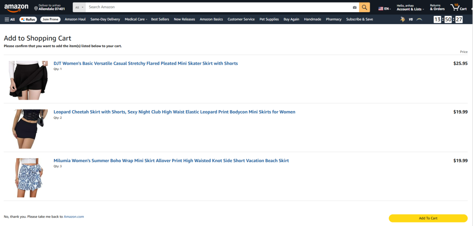Open the Leopard Cheetah Skirt with Shorts link
Image resolution: width=473 pixels, height=226 pixels.
tap(174, 112)
